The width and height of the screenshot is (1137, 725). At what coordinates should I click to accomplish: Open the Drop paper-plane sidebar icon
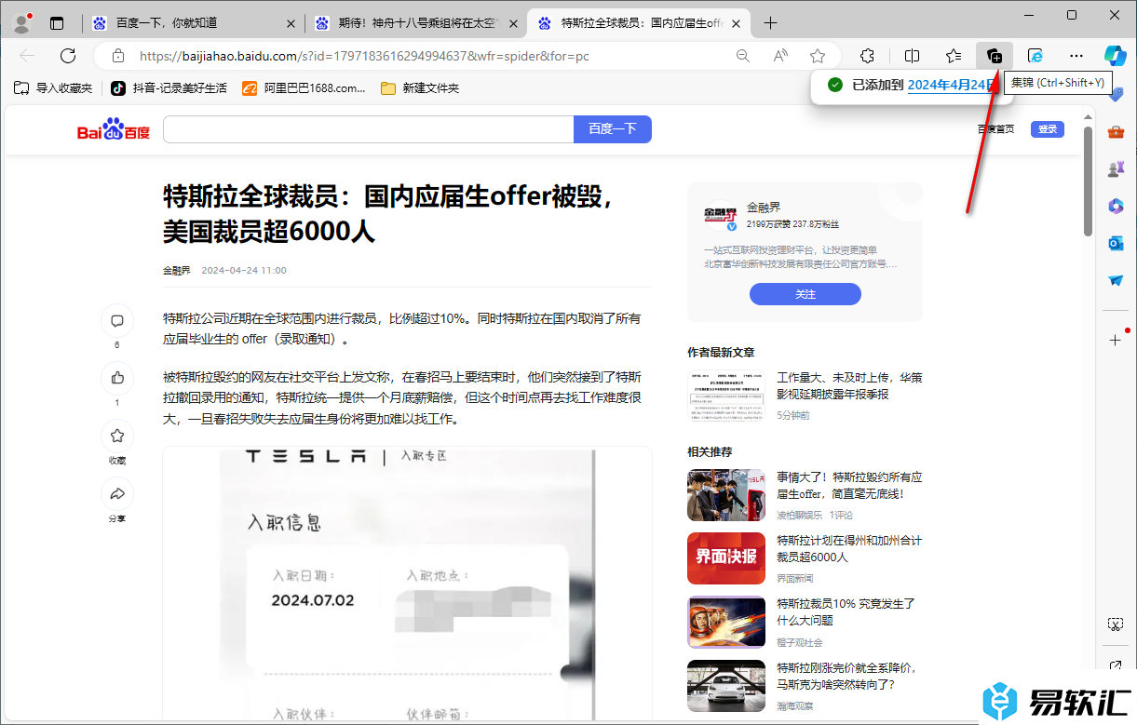[1116, 281]
